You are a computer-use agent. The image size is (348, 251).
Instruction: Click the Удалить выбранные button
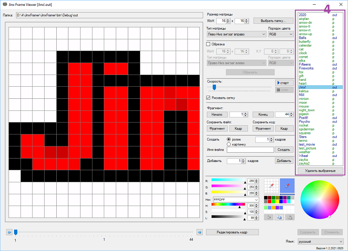click(320, 171)
